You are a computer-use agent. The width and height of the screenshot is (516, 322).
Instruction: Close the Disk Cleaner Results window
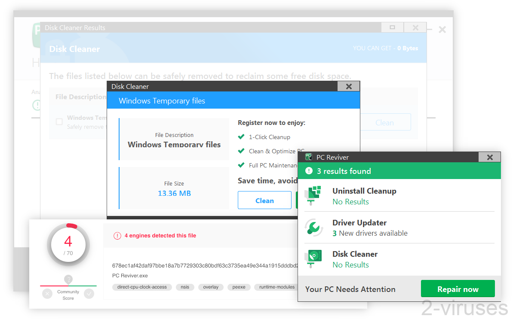[415, 27]
